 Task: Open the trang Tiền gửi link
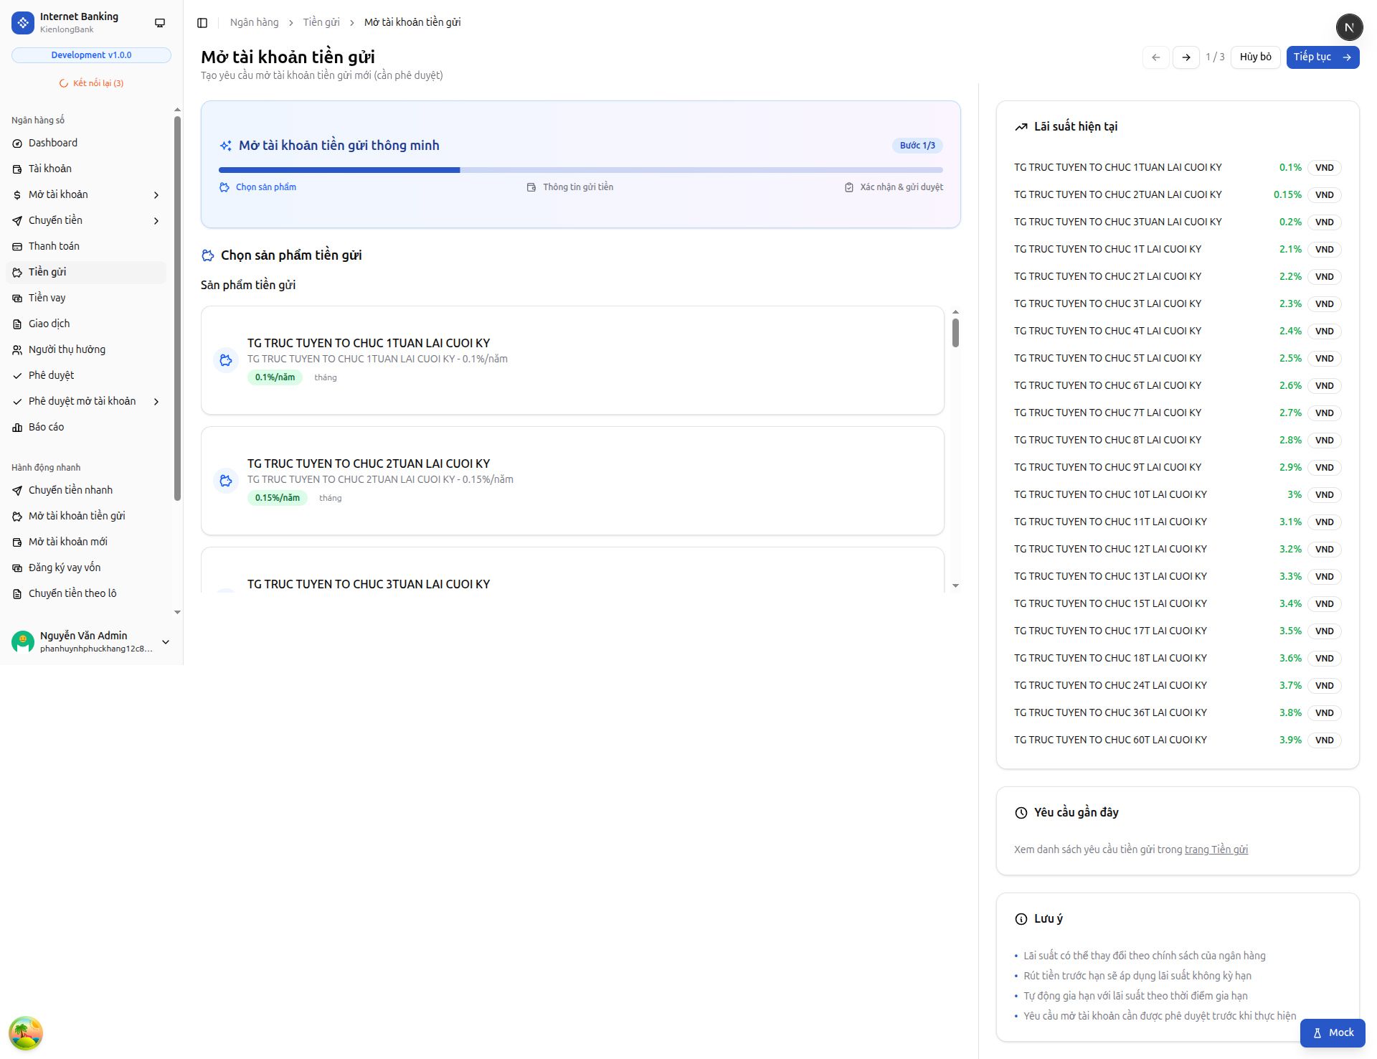point(1216,849)
